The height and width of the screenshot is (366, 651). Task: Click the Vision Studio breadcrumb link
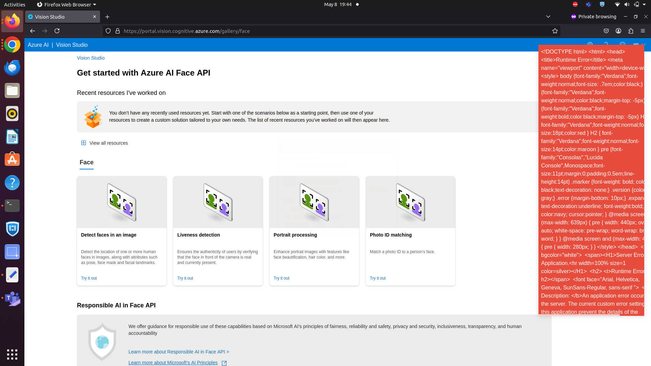pos(91,58)
